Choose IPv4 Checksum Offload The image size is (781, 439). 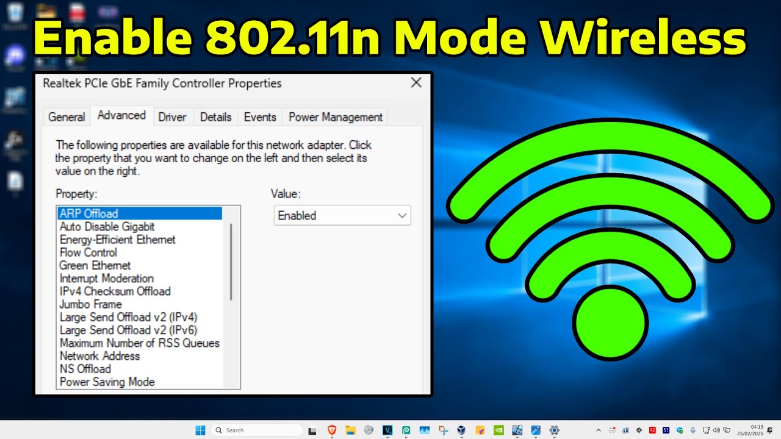[x=115, y=291]
